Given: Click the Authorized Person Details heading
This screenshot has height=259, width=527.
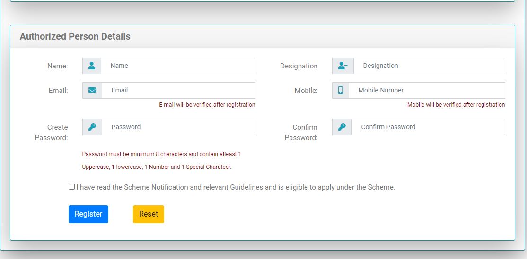Looking at the screenshot, I should pos(75,36).
